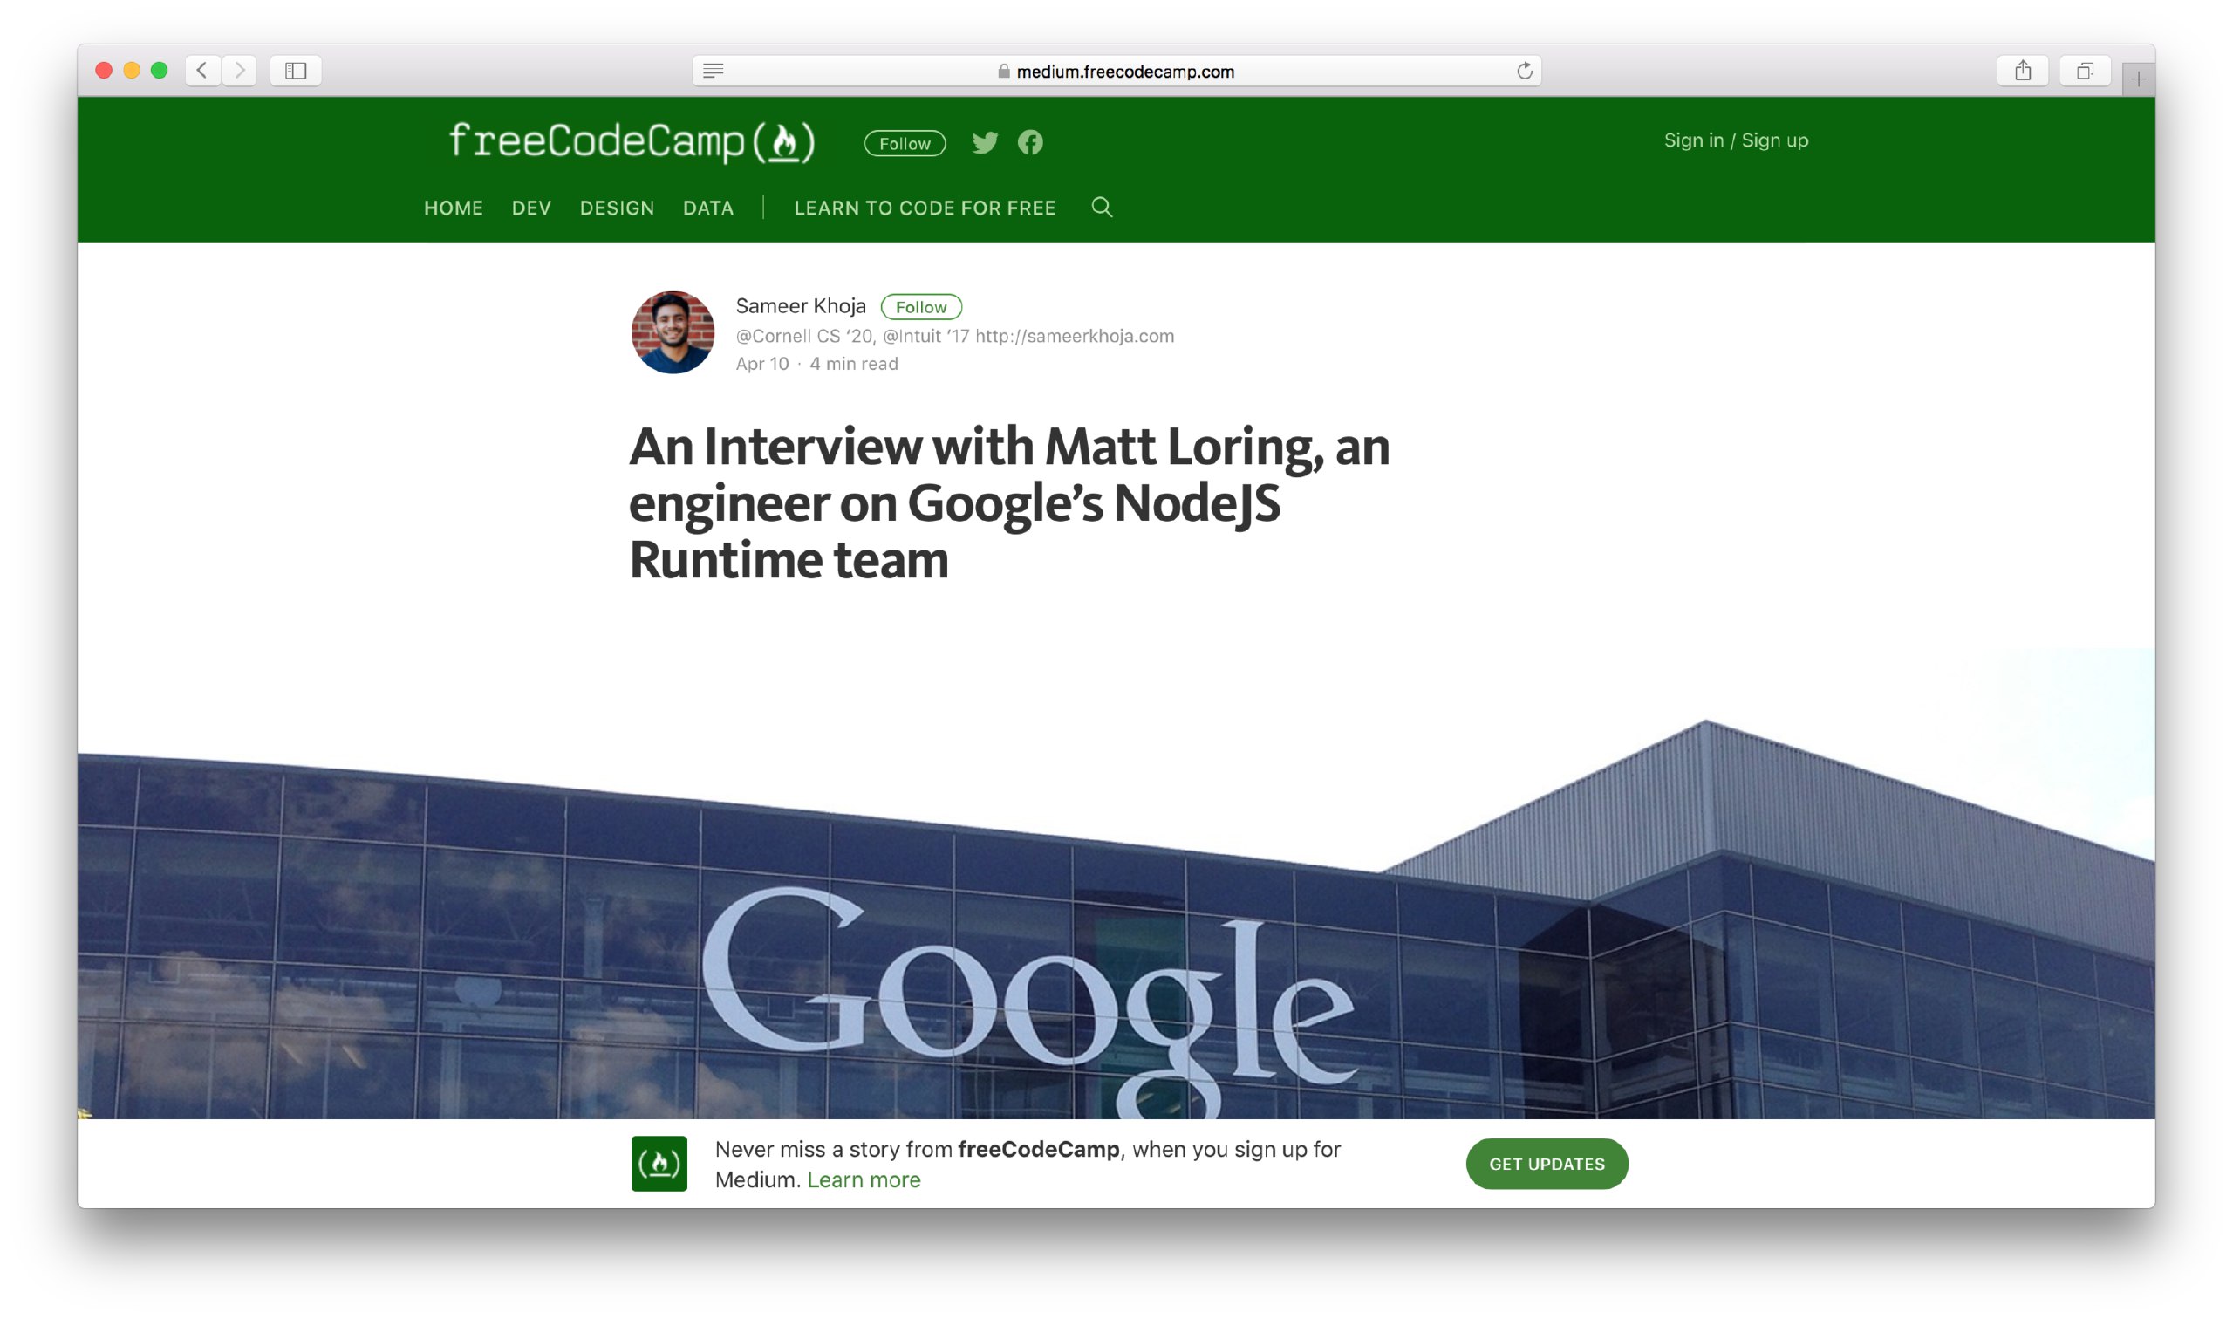
Task: Minimize window with the yellow button
Action: click(x=132, y=70)
